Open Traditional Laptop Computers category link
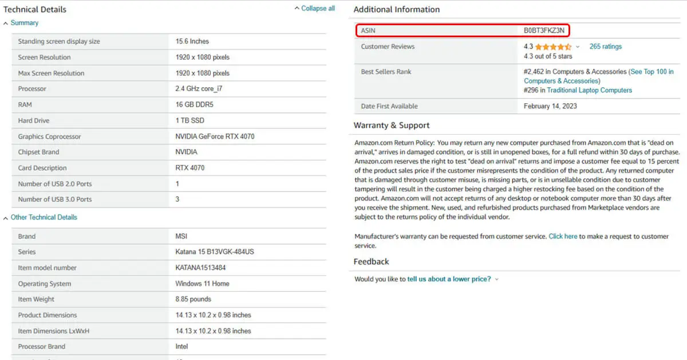 pyautogui.click(x=589, y=91)
